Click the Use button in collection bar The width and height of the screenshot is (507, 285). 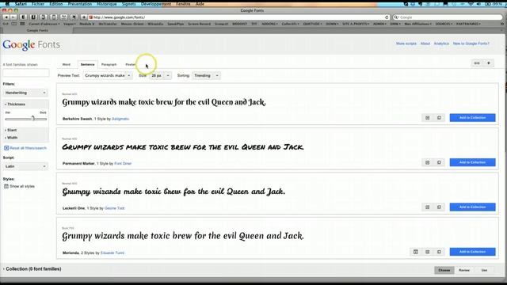pyautogui.click(x=484, y=270)
